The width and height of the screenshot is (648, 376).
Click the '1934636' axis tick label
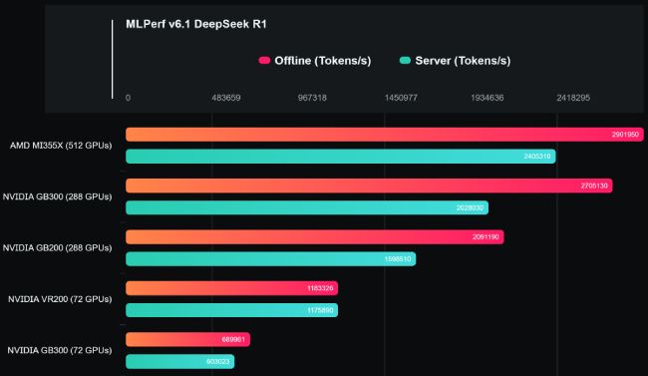coord(487,98)
